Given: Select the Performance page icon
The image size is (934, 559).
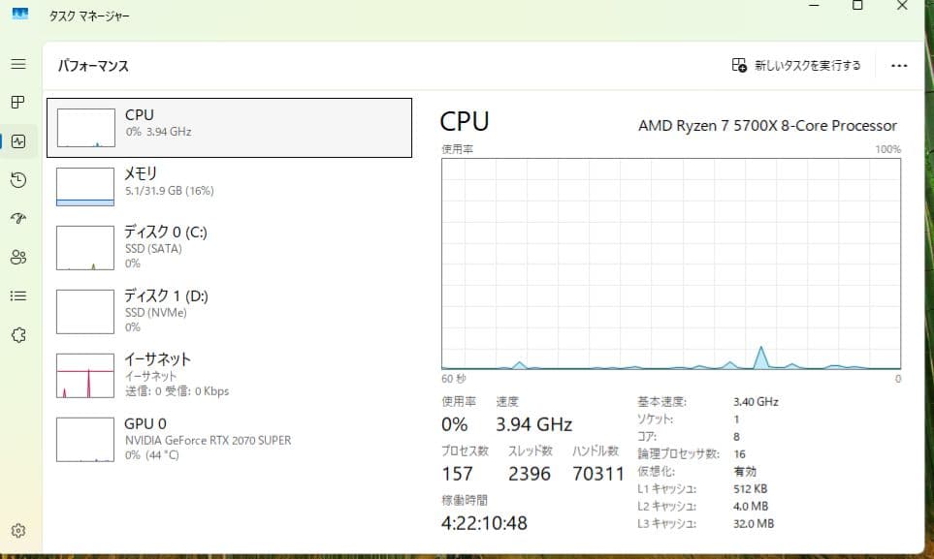Looking at the screenshot, I should pyautogui.click(x=17, y=141).
